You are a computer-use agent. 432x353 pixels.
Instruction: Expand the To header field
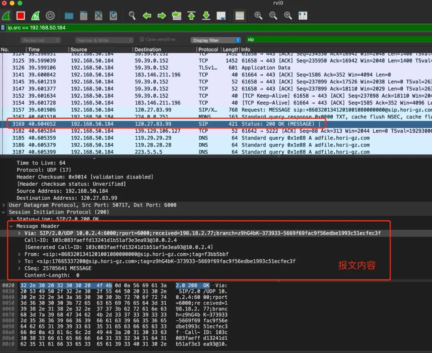19,261
